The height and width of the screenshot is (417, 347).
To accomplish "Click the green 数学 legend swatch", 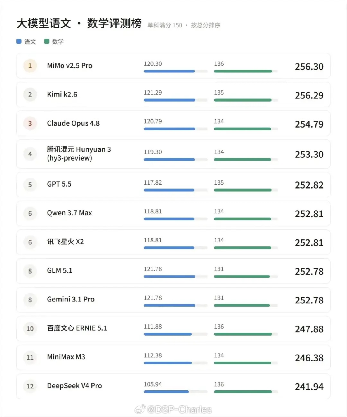I will point(47,42).
